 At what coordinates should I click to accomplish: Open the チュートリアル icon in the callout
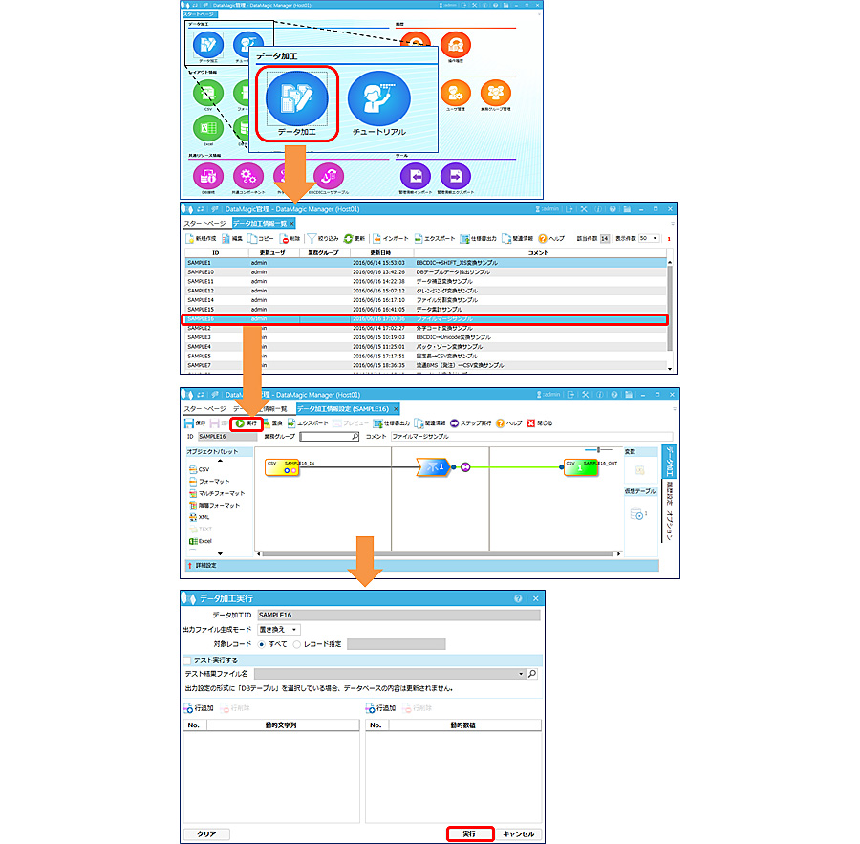[378, 99]
